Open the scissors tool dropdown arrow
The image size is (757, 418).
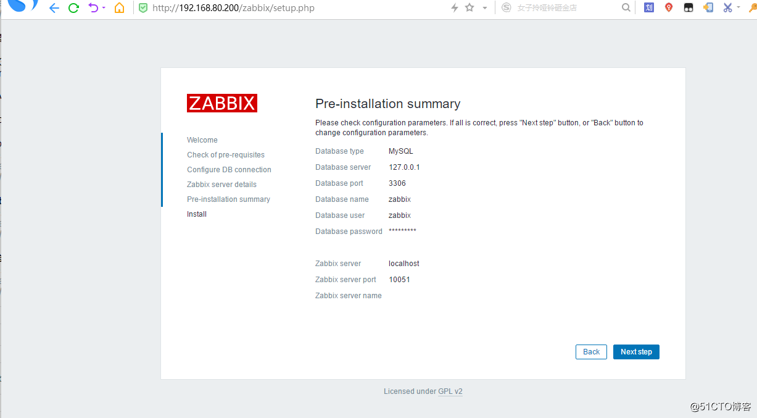tap(738, 8)
